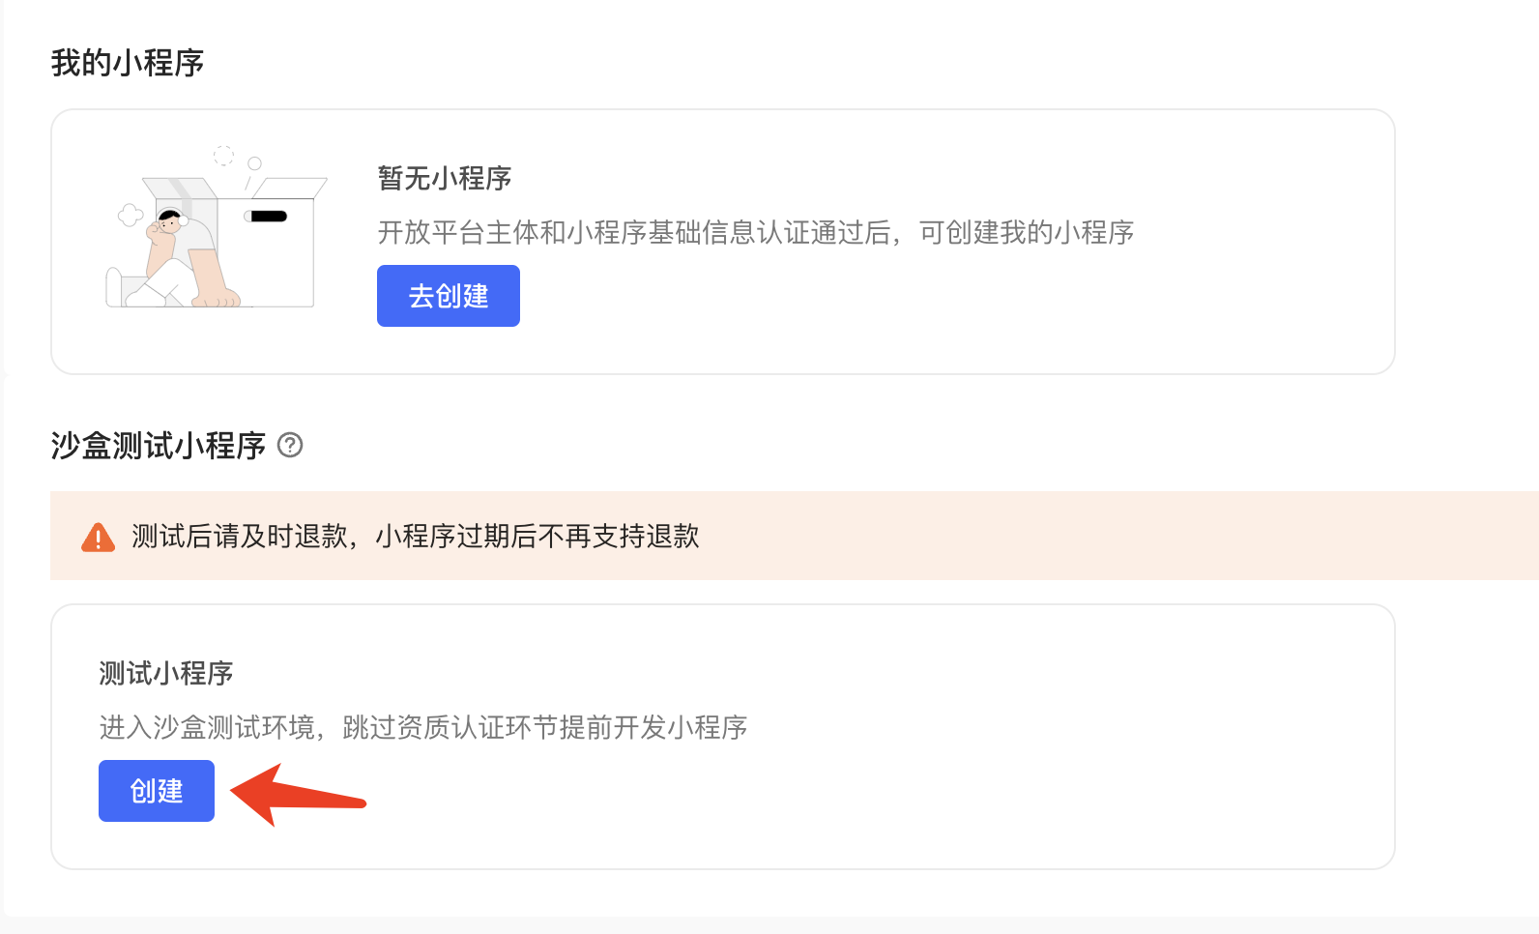
Task: Click the 暂无小程序 title
Action: (445, 178)
